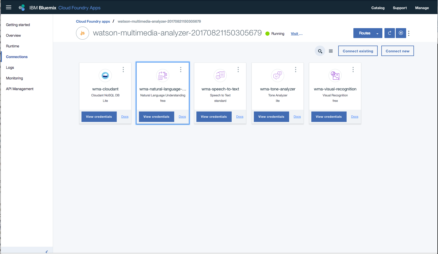
Task: Open options menu on wma-cloudant card
Action: point(123,70)
